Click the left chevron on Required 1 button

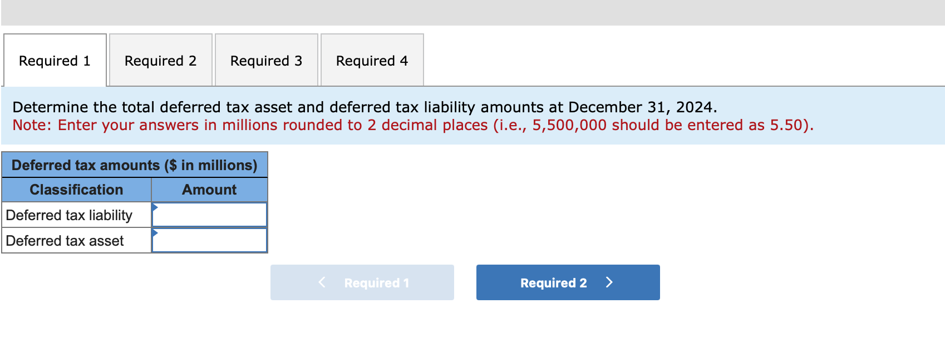click(x=321, y=282)
